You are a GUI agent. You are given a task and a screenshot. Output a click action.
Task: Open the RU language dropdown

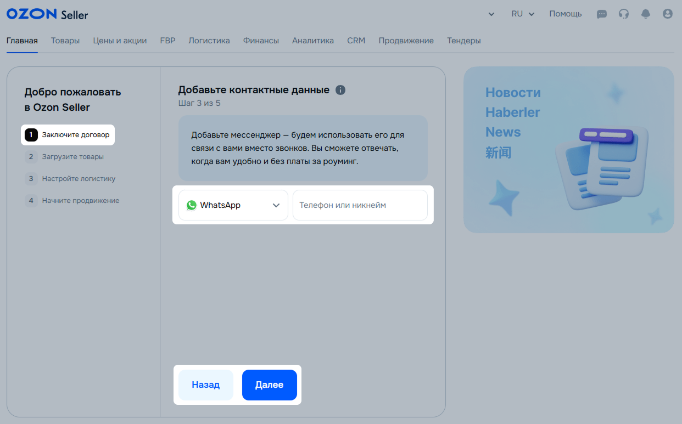click(x=523, y=14)
